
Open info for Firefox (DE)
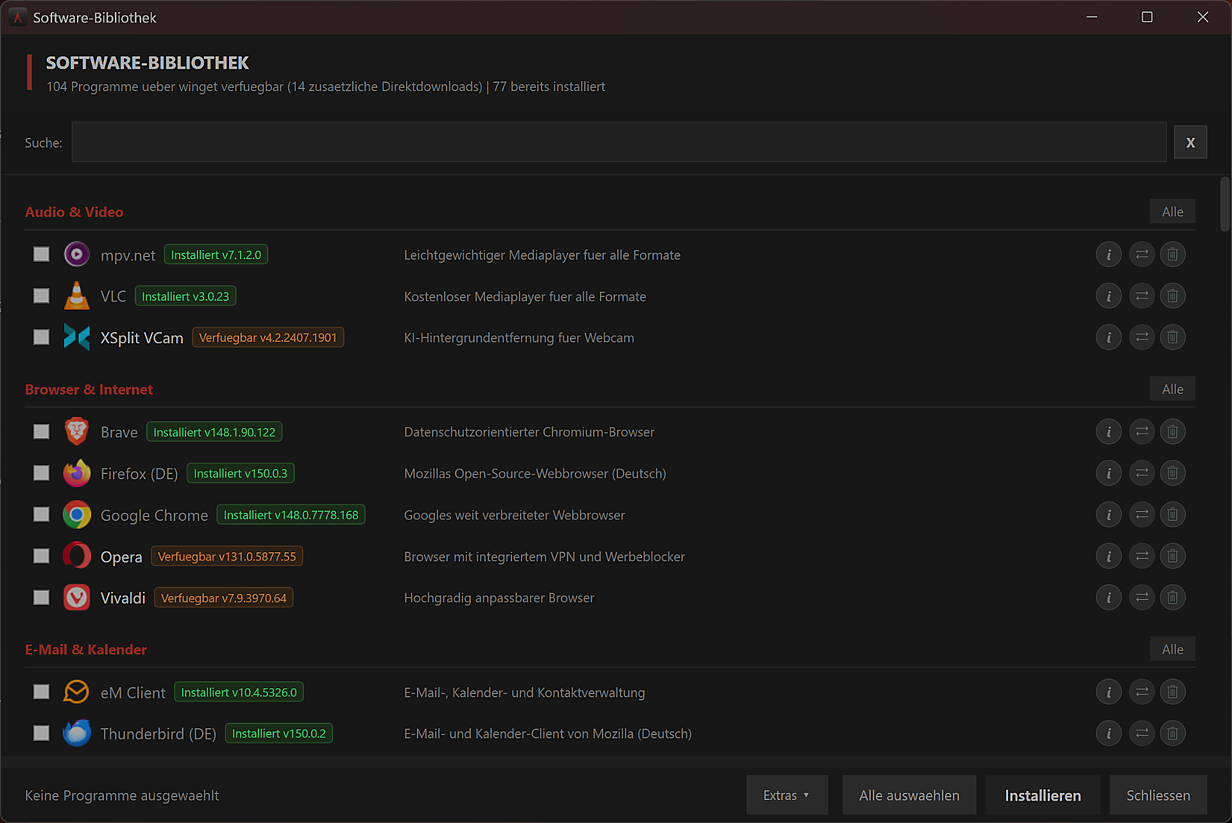click(1108, 473)
